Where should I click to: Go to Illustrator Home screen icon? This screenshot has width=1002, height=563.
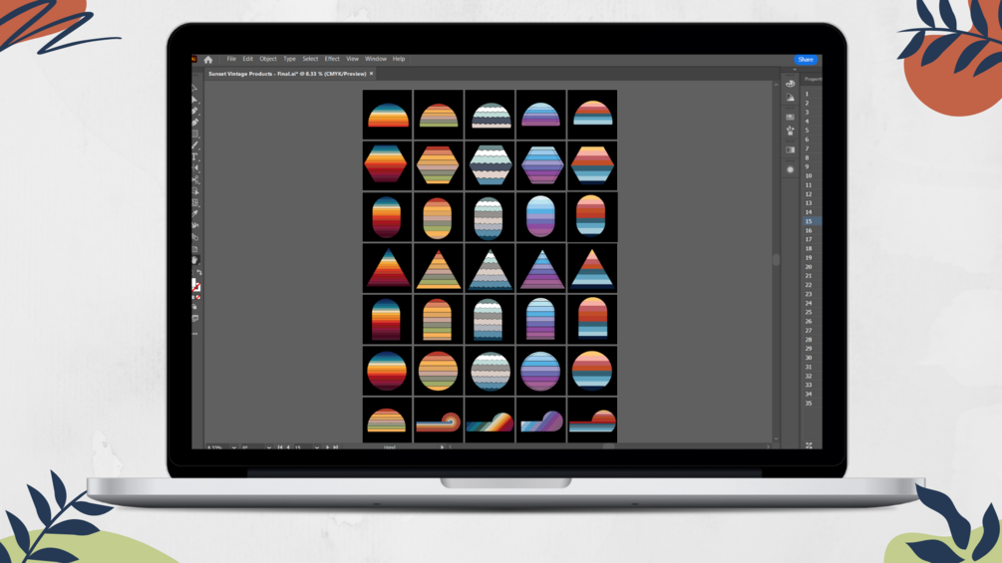point(208,60)
